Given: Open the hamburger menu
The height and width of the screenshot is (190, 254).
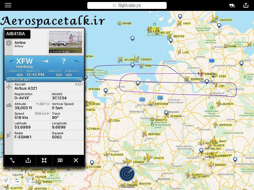Looking at the screenshot, I should (x=8, y=5).
